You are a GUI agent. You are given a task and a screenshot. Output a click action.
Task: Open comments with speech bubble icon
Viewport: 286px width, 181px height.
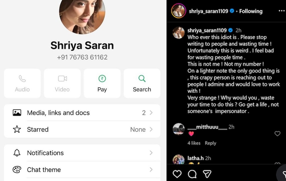tap(192, 174)
